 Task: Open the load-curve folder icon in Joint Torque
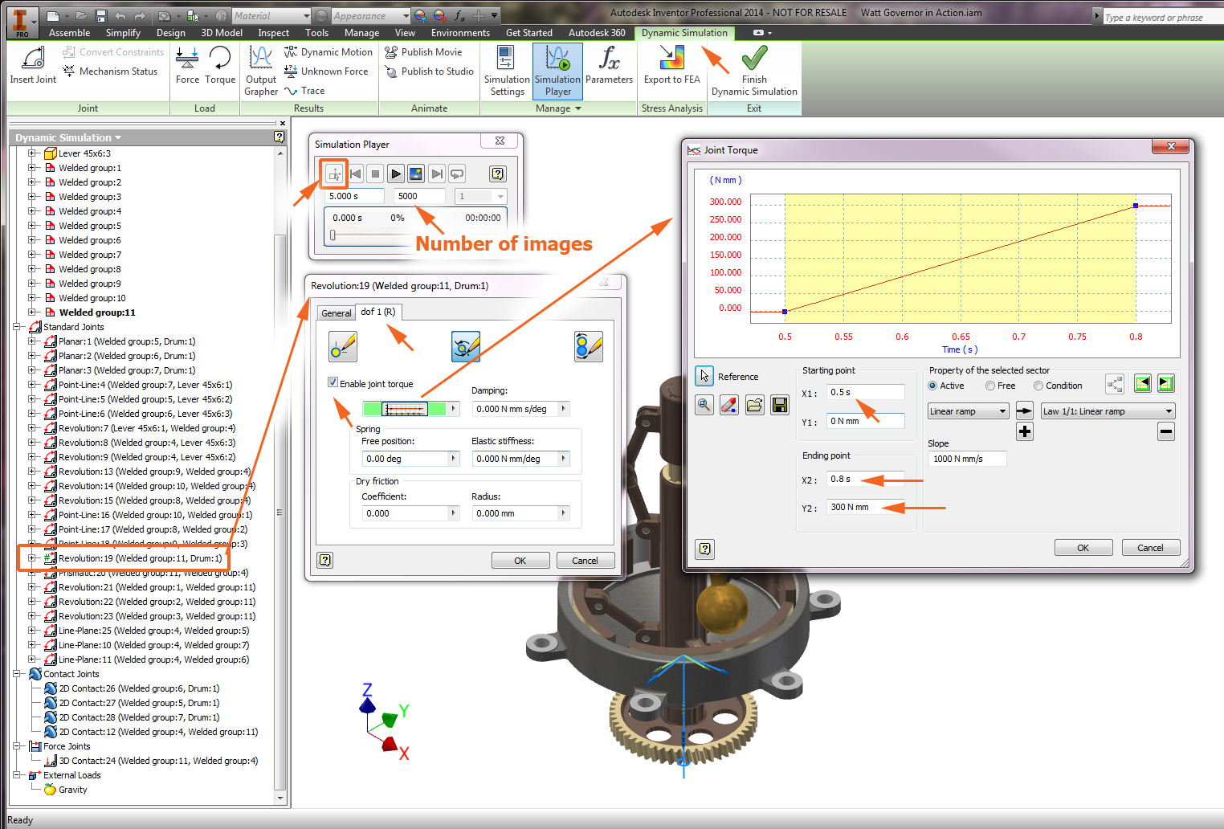(x=755, y=405)
